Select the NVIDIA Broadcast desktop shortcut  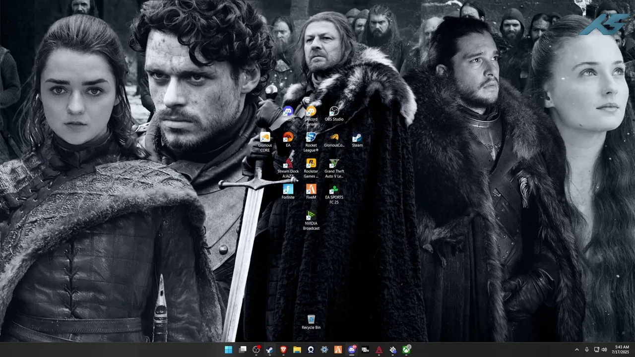point(311,220)
